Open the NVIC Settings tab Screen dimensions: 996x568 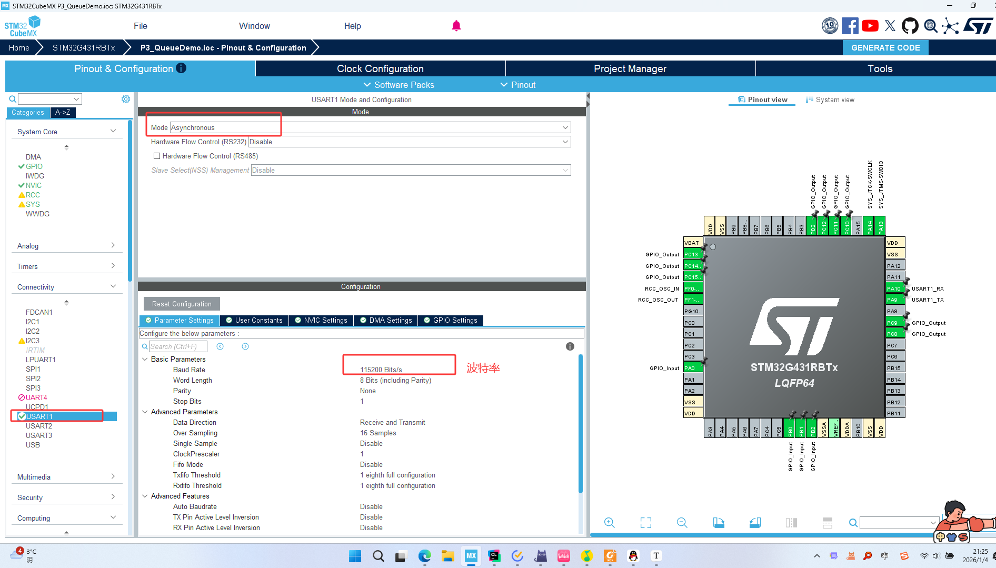click(x=321, y=320)
